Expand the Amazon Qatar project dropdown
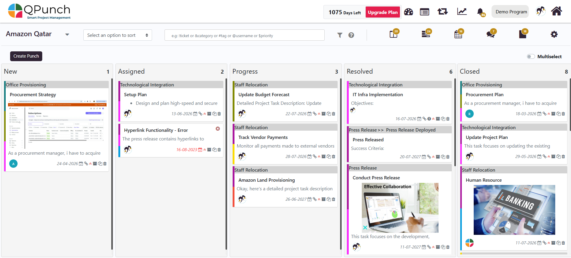Viewport: 571px width, 258px height. click(x=67, y=34)
